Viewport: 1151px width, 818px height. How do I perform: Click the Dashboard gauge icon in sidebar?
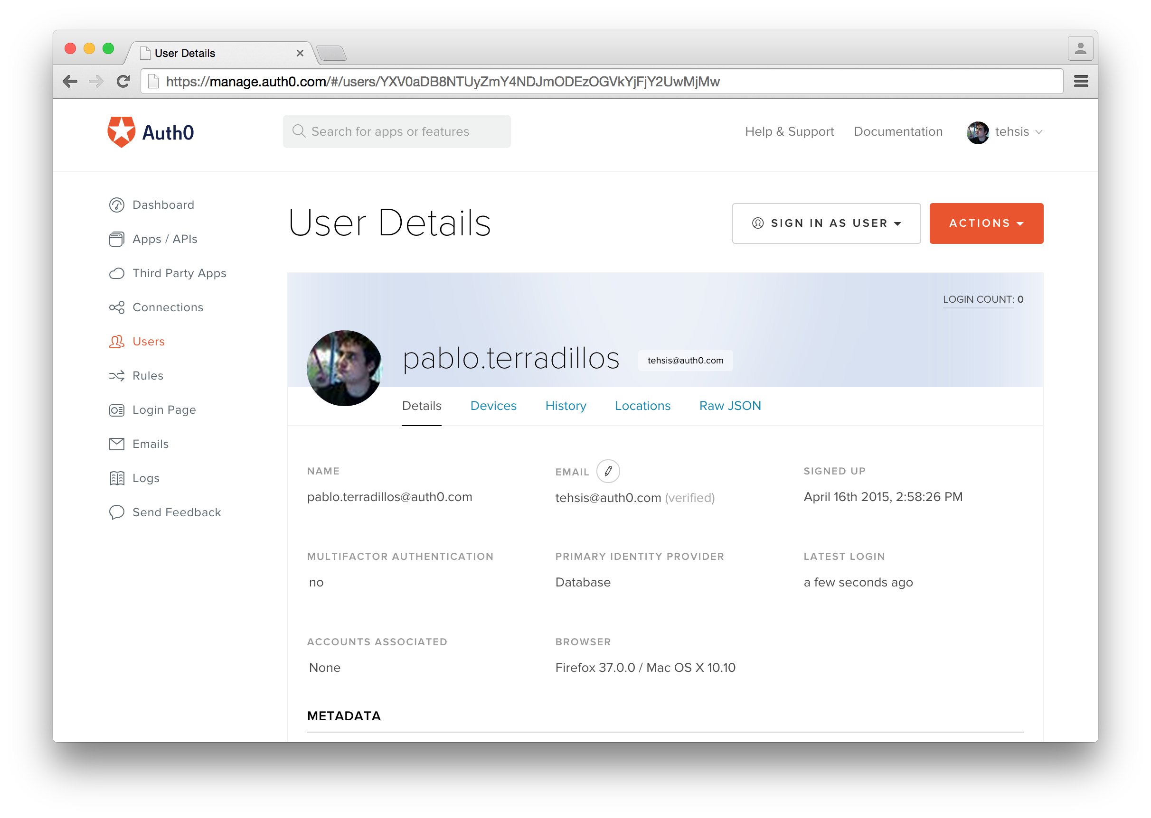[x=116, y=205]
